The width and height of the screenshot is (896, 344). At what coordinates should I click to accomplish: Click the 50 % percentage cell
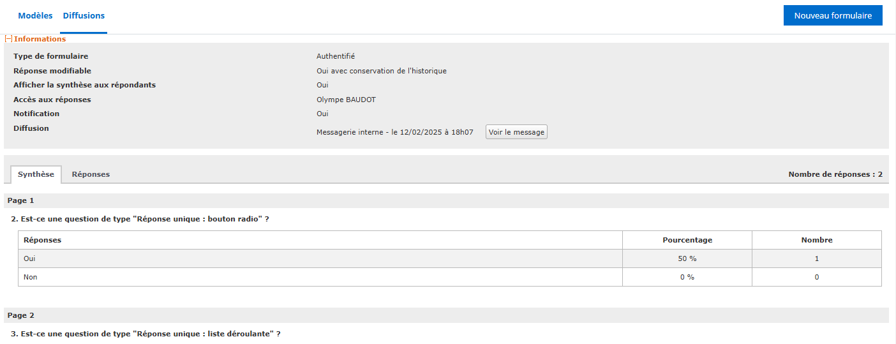[x=687, y=258]
